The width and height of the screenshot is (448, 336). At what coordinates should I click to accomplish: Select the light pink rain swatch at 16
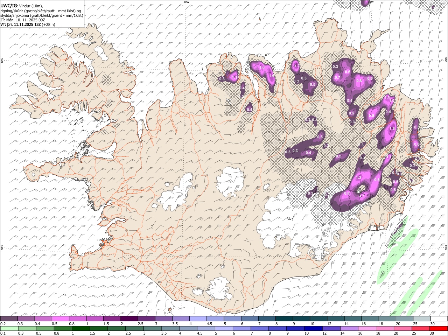[x=367, y=328]
